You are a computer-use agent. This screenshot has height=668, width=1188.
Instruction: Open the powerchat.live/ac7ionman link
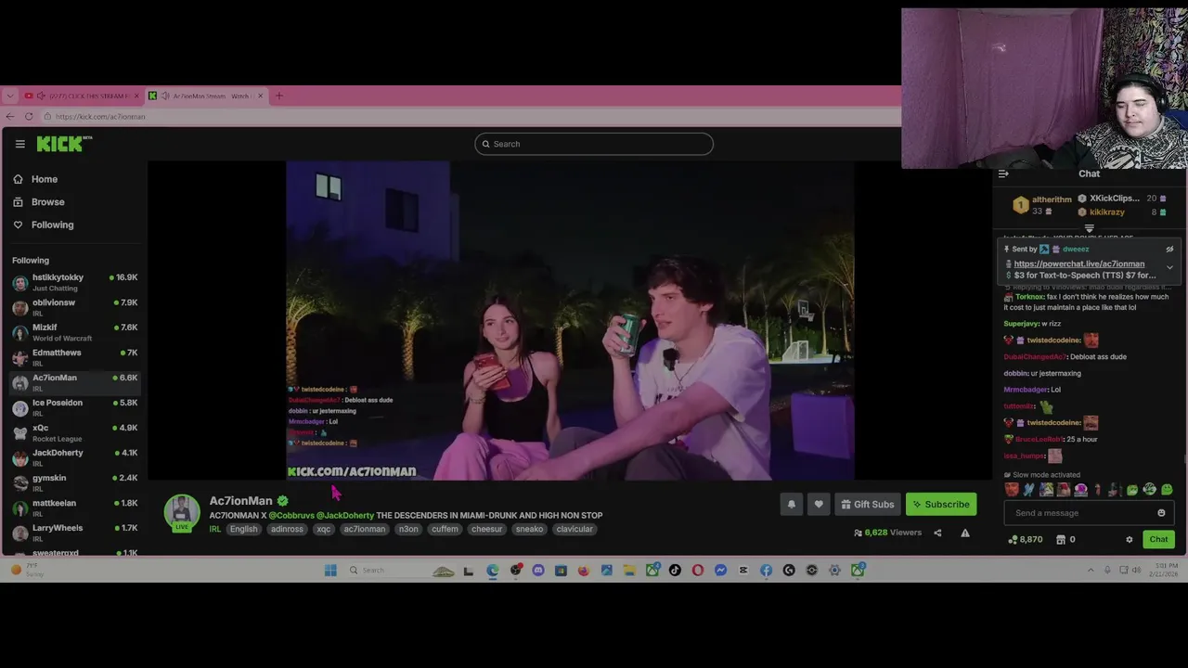(x=1078, y=263)
